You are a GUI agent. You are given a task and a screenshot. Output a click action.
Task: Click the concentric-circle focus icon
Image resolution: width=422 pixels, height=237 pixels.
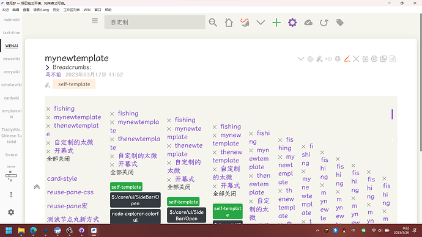(374, 59)
